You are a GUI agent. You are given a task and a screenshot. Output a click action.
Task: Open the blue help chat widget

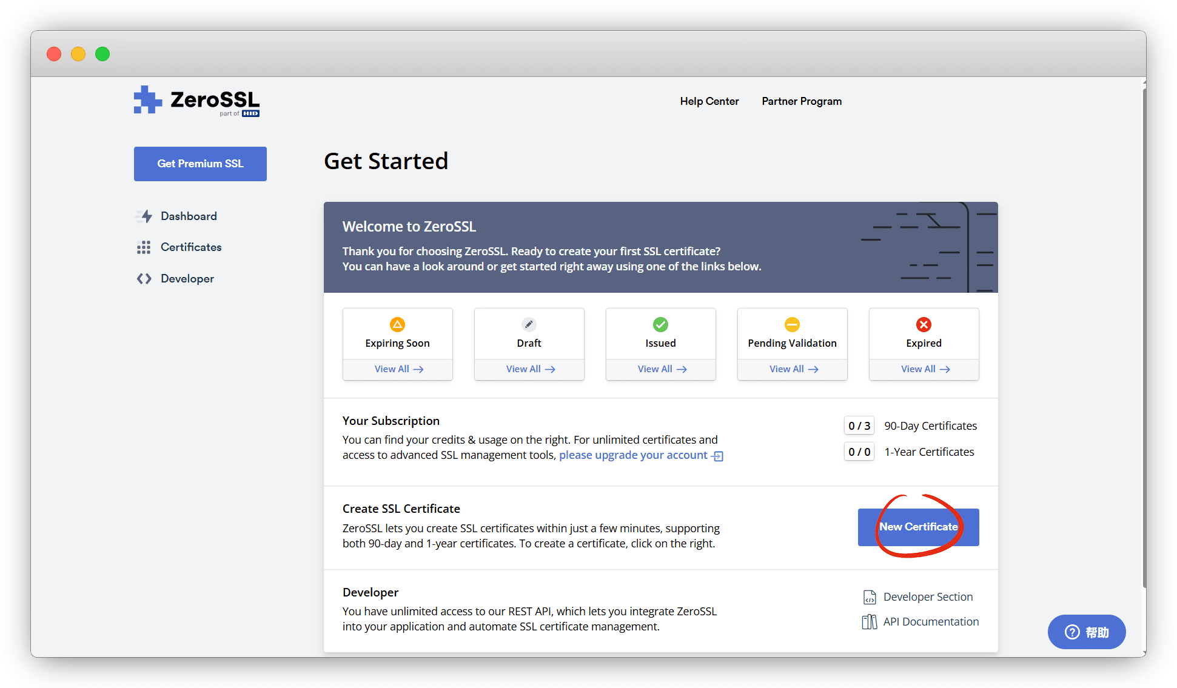1086,632
